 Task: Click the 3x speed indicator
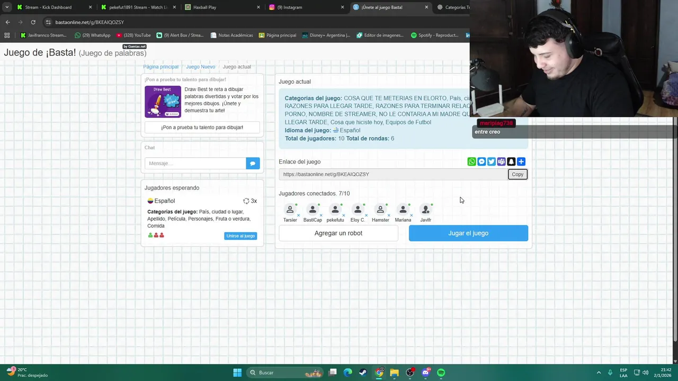click(250, 201)
